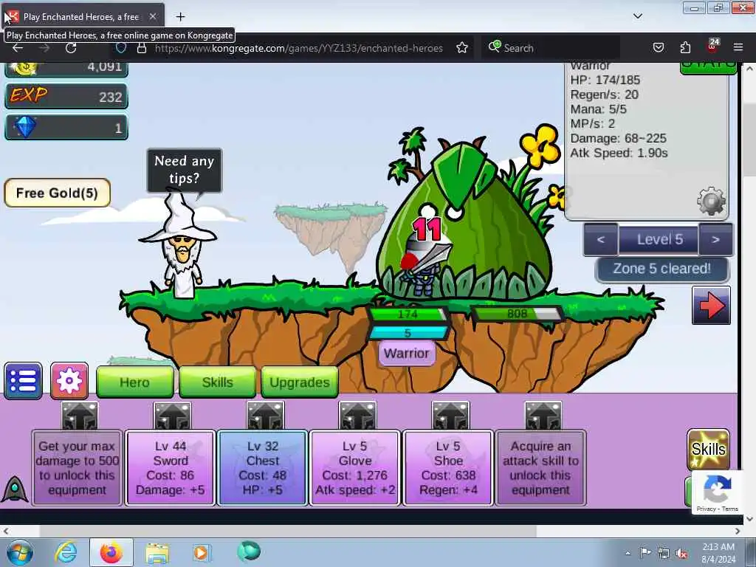Bookmark page with star icon

coord(462,48)
